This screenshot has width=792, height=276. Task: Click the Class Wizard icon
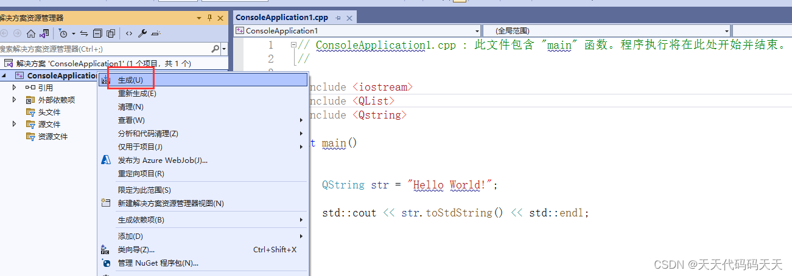click(x=106, y=249)
